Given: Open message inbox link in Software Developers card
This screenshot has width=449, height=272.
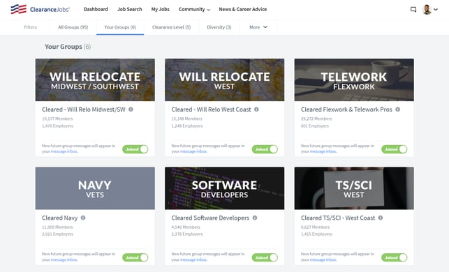Looking at the screenshot, I should point(193,259).
